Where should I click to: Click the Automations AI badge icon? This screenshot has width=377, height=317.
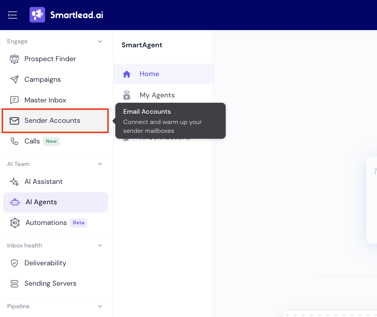point(15,223)
